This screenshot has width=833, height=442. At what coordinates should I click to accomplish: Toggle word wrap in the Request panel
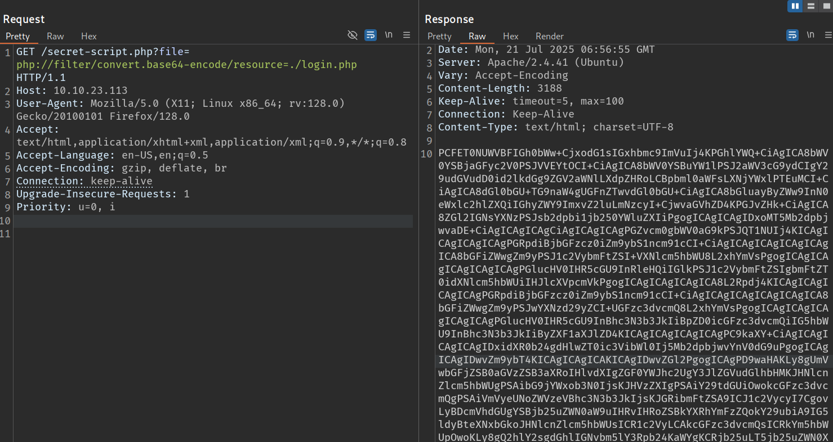tap(371, 35)
